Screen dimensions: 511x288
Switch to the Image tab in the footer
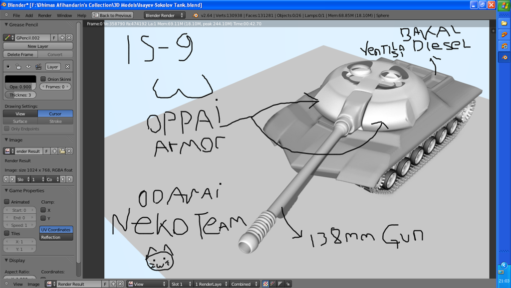(x=33, y=284)
